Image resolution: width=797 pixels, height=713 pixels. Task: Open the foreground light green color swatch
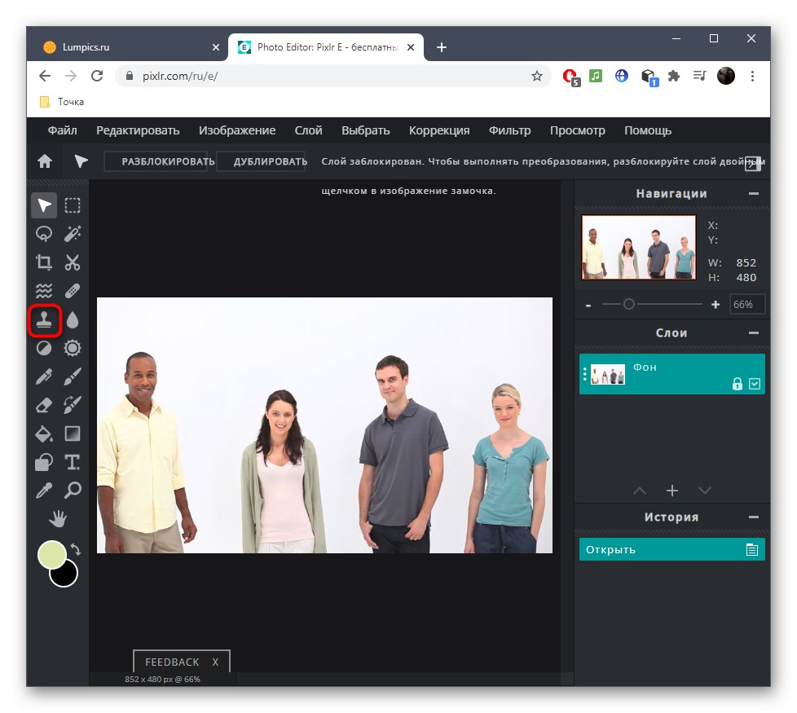(52, 554)
